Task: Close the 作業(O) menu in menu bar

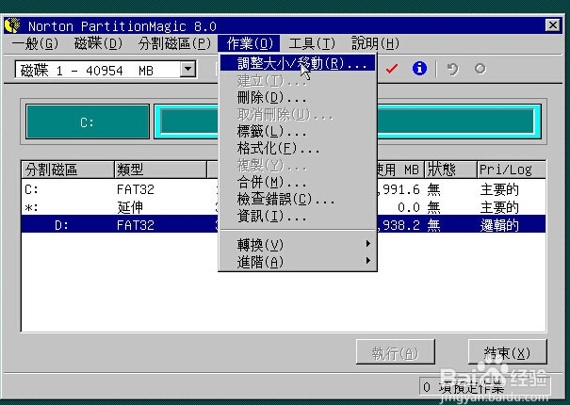Action: tap(249, 44)
